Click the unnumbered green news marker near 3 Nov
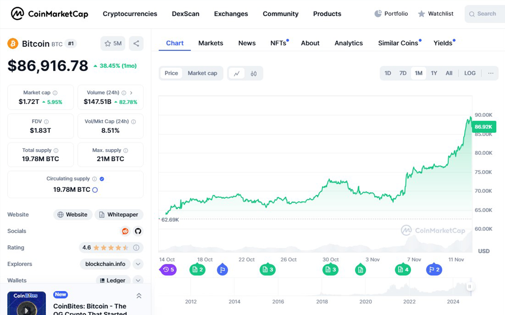505x315 pixels. (x=360, y=270)
